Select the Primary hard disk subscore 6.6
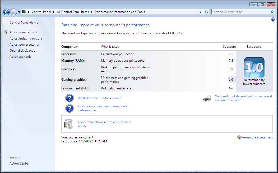 pyautogui.click(x=231, y=88)
